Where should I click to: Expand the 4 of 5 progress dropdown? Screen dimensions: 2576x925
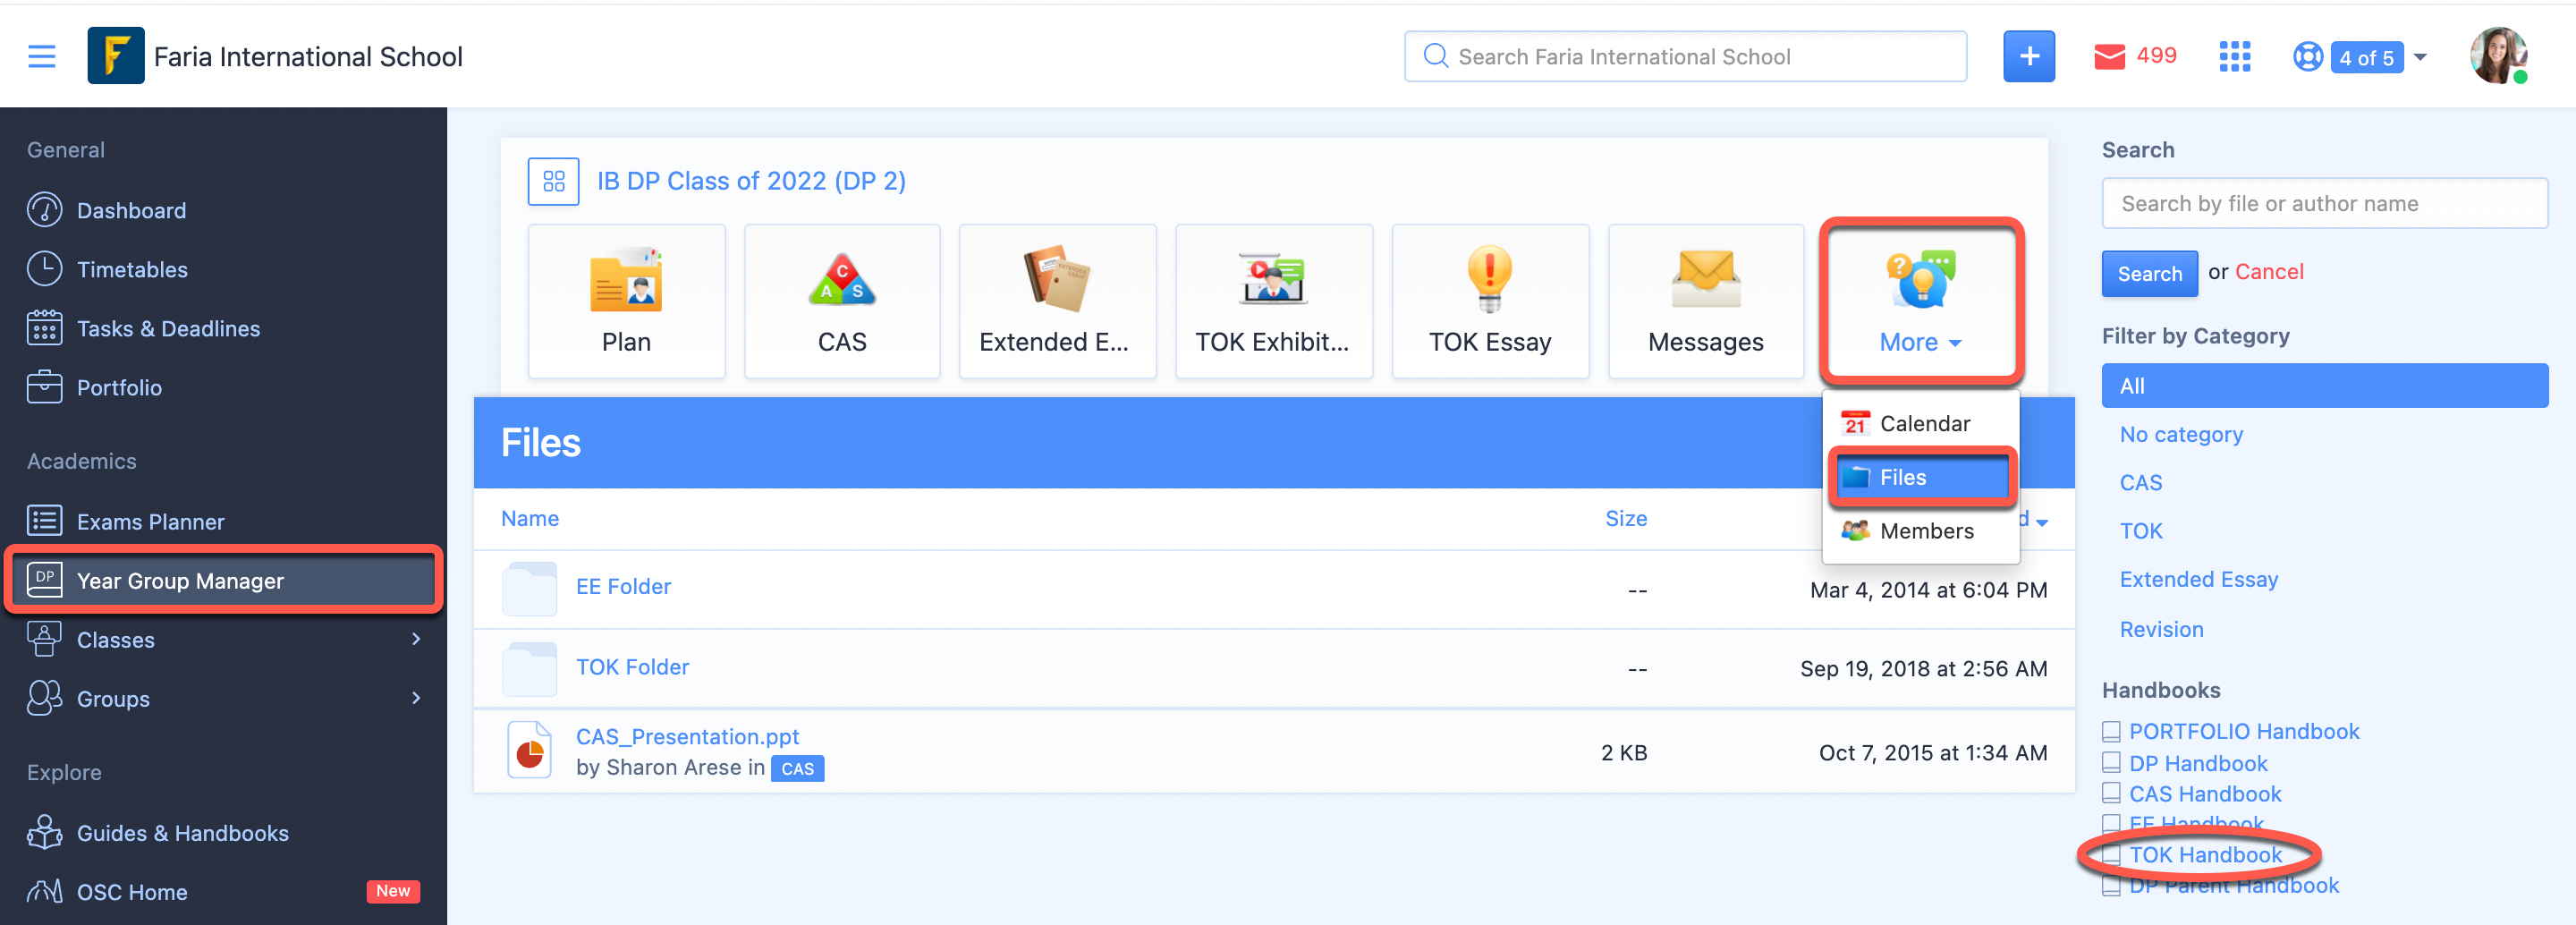[2377, 57]
